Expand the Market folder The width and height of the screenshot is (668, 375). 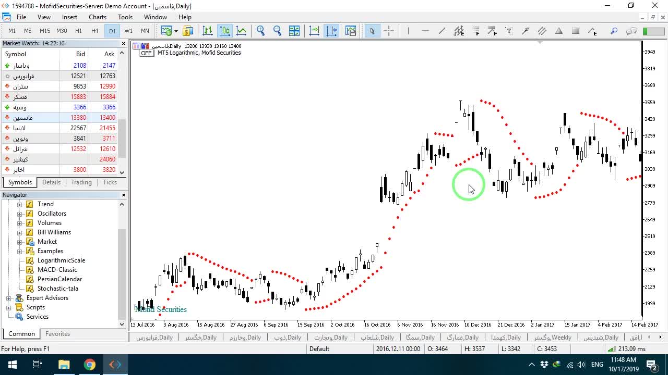click(x=20, y=242)
